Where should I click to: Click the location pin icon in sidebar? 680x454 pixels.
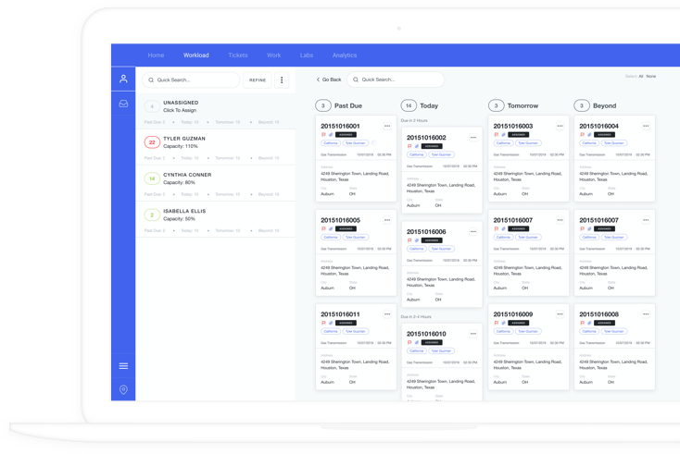pyautogui.click(x=123, y=390)
